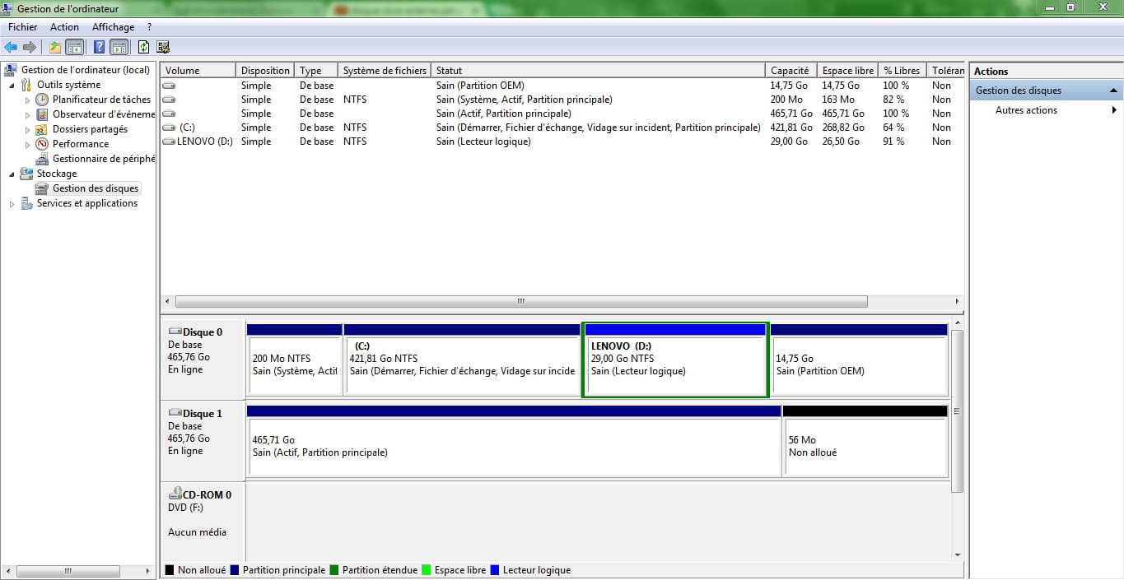Viewport: 1124px width, 580px height.
Task: Select Gestionnaire de périphériques in tree
Action: 103,159
